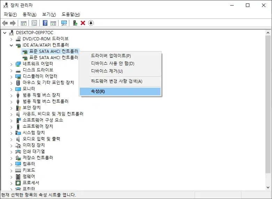Image resolution: width=272 pixels, height=199 pixels.
Task: Click the 이미징 장치 scanner icon
Action: click(x=18, y=145)
